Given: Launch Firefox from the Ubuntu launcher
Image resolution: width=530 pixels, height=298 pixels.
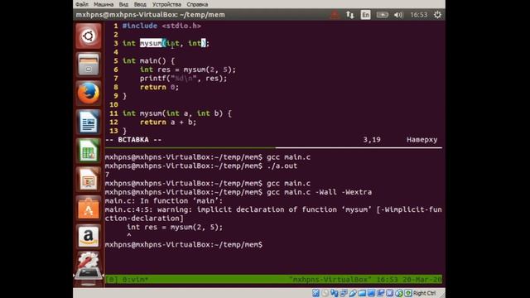Looking at the screenshot, I should coord(89,93).
